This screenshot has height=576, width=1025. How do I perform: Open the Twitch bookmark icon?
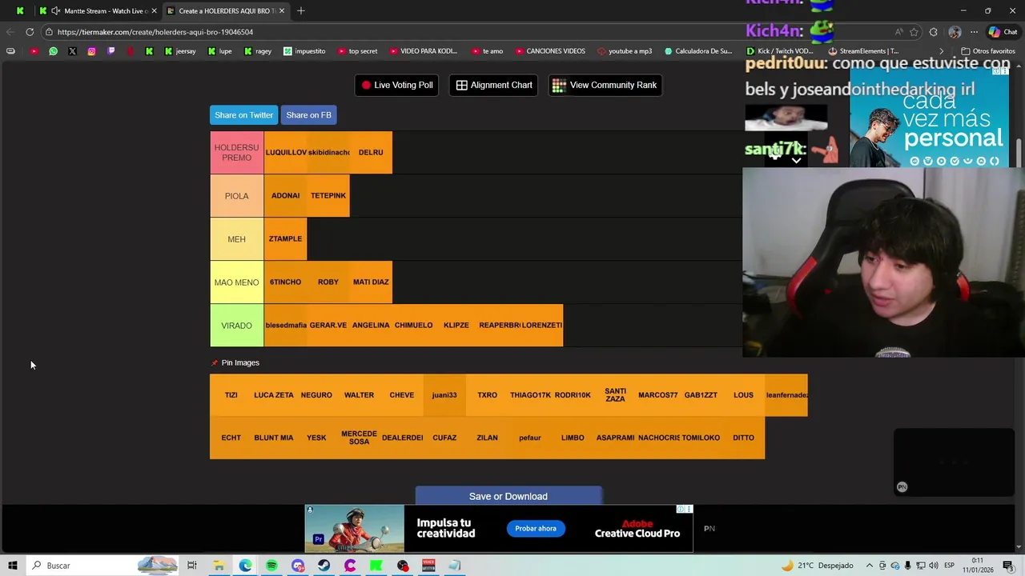point(111,51)
